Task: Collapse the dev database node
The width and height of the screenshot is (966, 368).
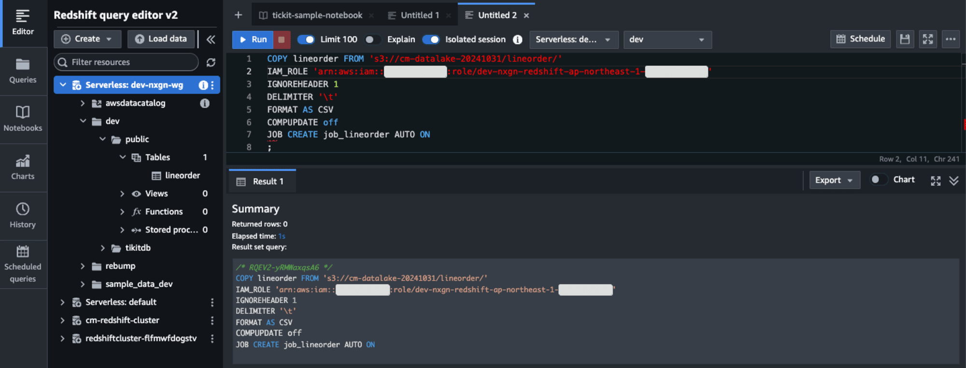Action: (x=83, y=121)
